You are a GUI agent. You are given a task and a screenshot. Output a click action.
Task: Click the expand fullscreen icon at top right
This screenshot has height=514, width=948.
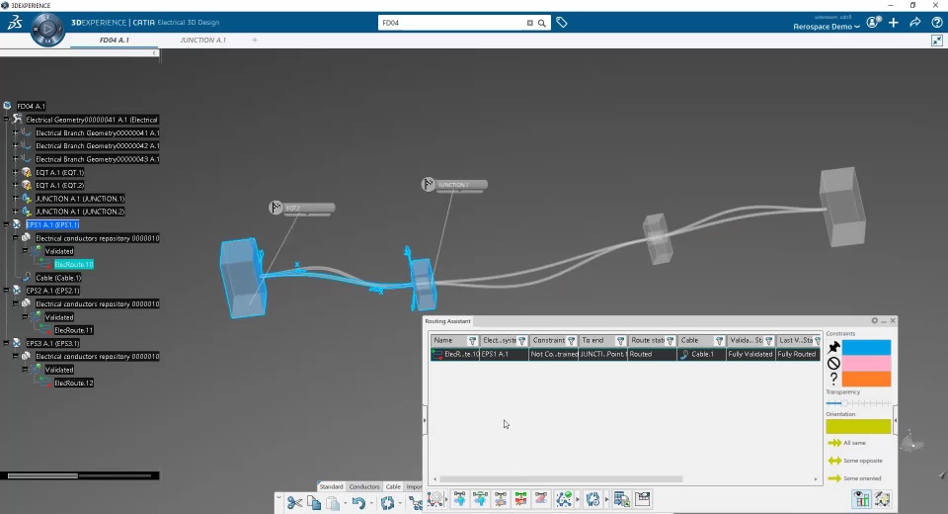coord(937,41)
